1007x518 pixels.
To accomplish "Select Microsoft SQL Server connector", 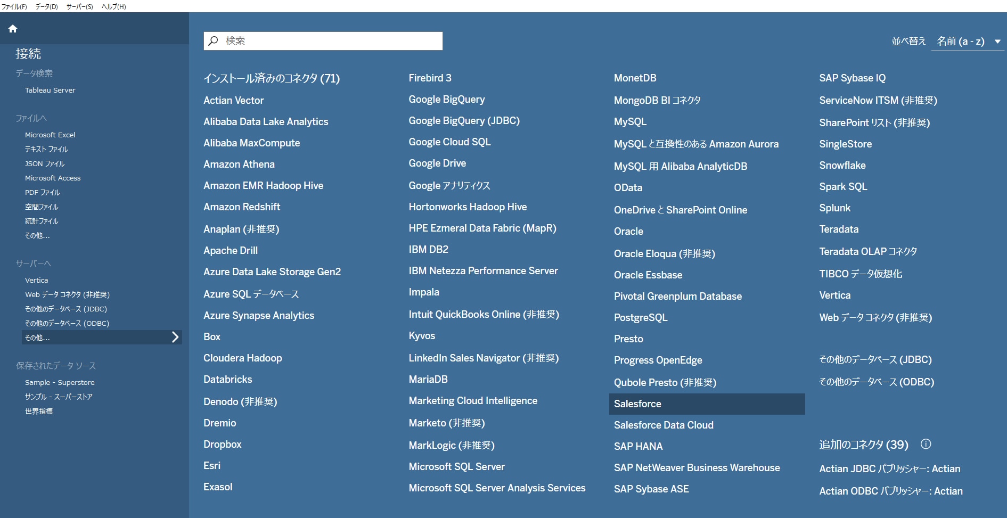I will point(456,467).
